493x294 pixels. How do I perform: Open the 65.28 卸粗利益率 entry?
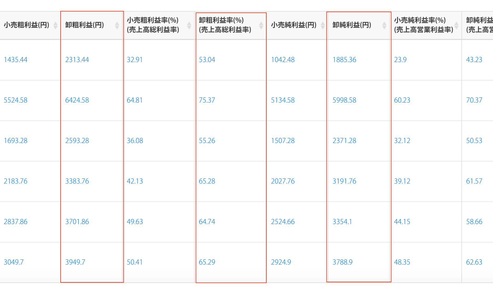(x=207, y=181)
